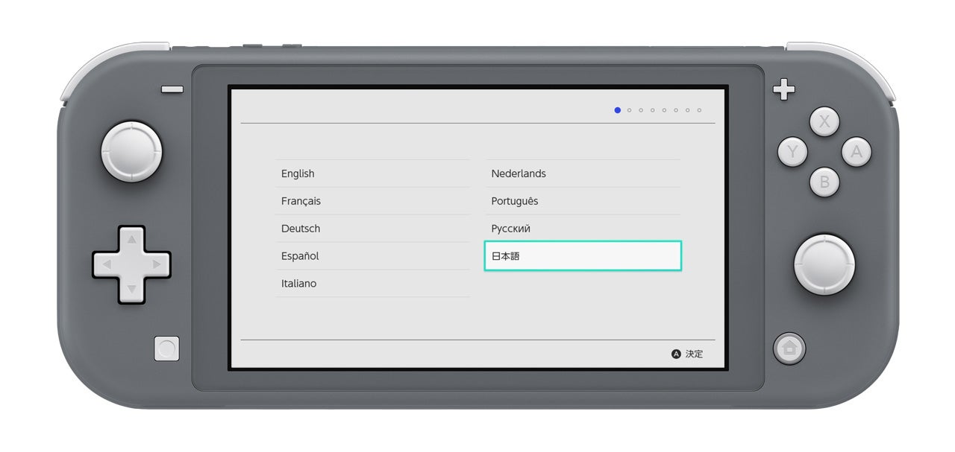The width and height of the screenshot is (955, 452).
Task: Select Italiano language option
Action: tap(372, 284)
